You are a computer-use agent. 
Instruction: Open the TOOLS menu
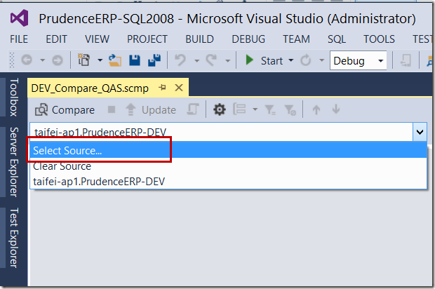[x=379, y=39]
